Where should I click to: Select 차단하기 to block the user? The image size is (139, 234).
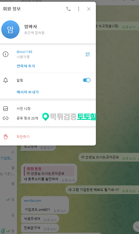click(x=23, y=137)
